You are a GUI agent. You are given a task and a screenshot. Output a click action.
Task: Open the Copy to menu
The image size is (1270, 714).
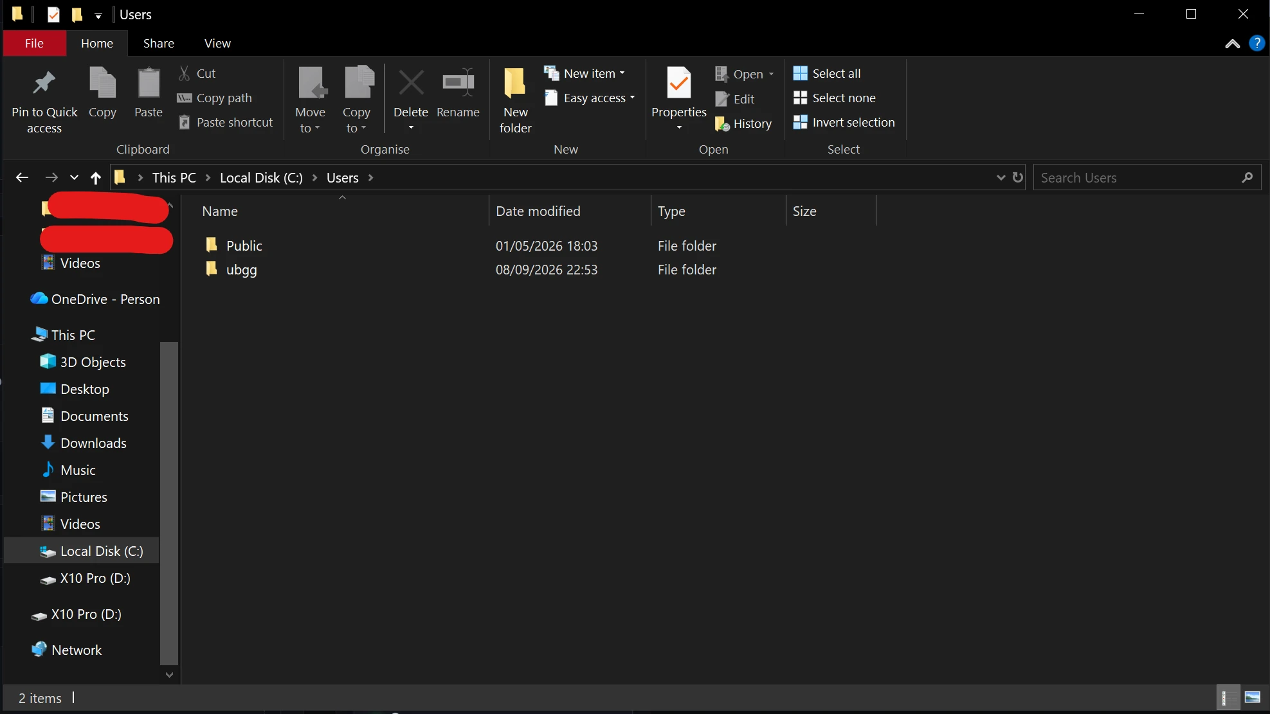tap(357, 100)
